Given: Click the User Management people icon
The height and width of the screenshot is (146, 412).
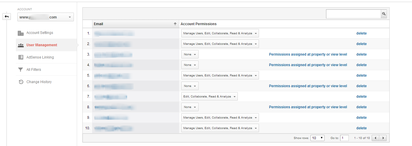Looking at the screenshot, I should 21,45.
